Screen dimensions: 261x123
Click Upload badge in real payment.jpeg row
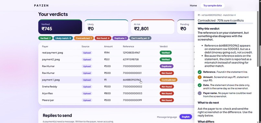click(87, 53)
